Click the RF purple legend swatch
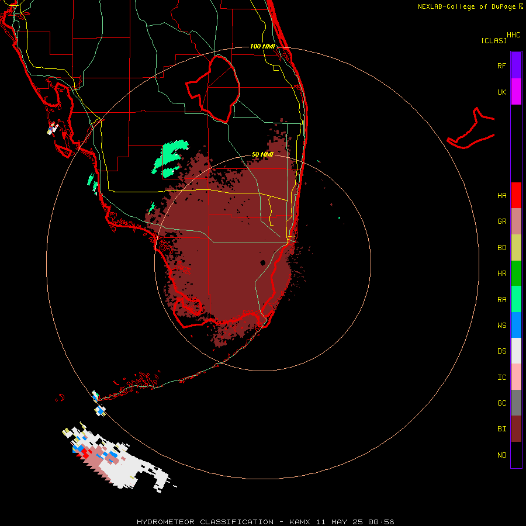The image size is (526, 526). coord(516,65)
